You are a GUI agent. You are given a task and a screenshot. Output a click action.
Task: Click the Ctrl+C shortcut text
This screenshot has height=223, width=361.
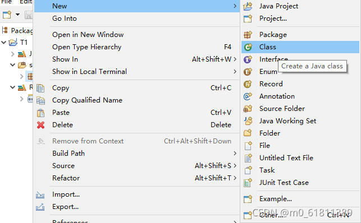click(221, 88)
